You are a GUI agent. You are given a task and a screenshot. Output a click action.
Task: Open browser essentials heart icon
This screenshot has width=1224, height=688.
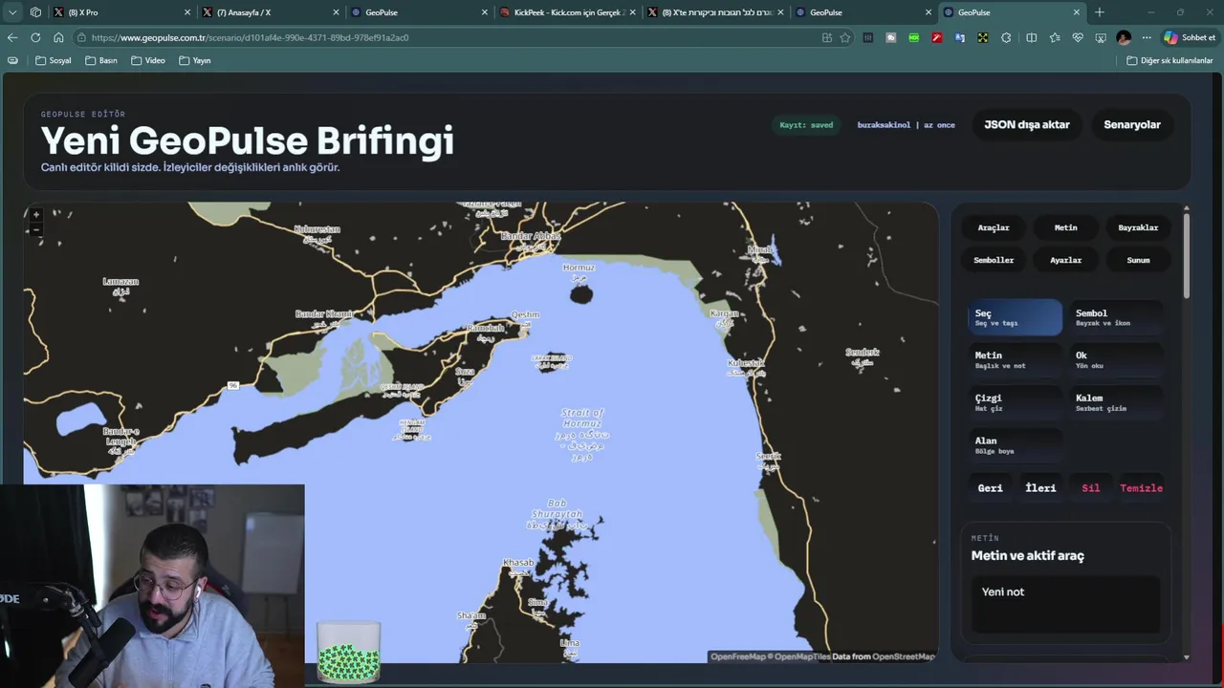[1078, 37]
